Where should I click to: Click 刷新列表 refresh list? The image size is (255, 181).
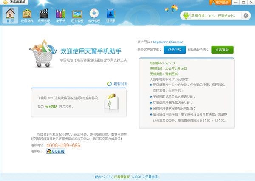[x=120, y=84]
